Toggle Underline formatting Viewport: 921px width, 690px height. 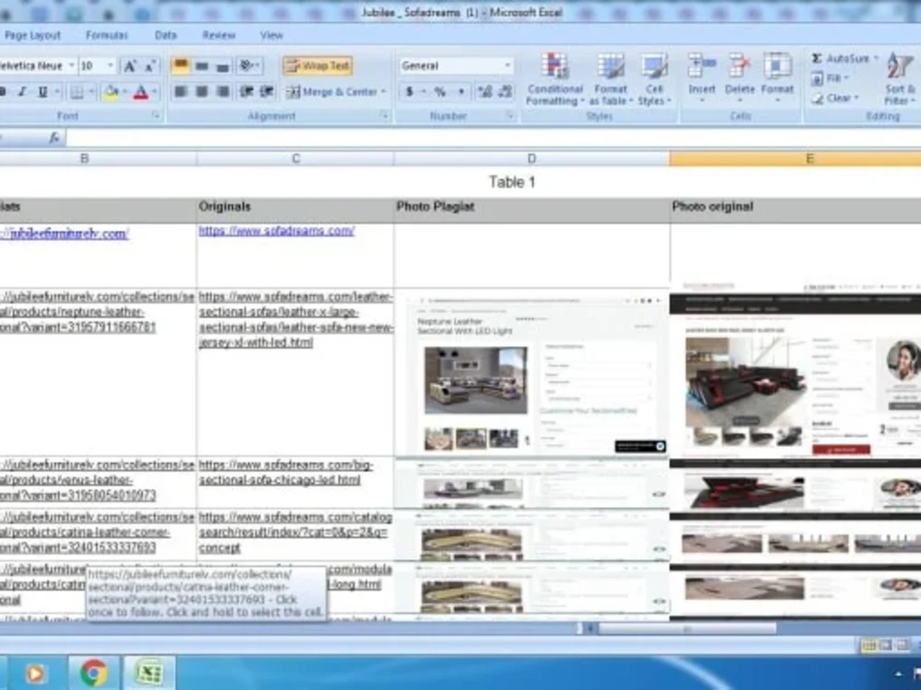pyautogui.click(x=42, y=92)
